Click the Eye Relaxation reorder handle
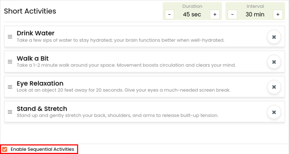This screenshot has width=289, height=154. [10, 87]
